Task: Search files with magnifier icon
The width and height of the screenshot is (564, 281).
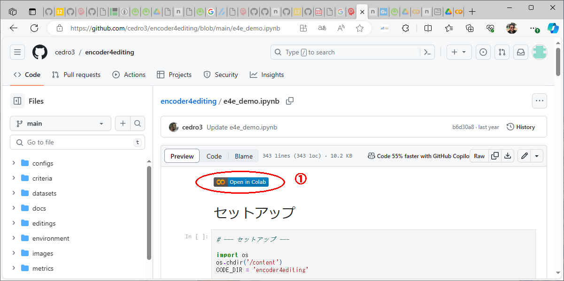Action: point(138,123)
